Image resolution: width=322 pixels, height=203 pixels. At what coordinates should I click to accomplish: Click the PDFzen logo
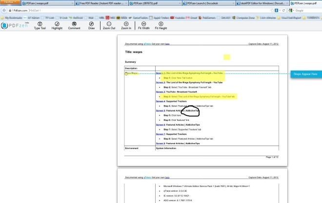14,26
